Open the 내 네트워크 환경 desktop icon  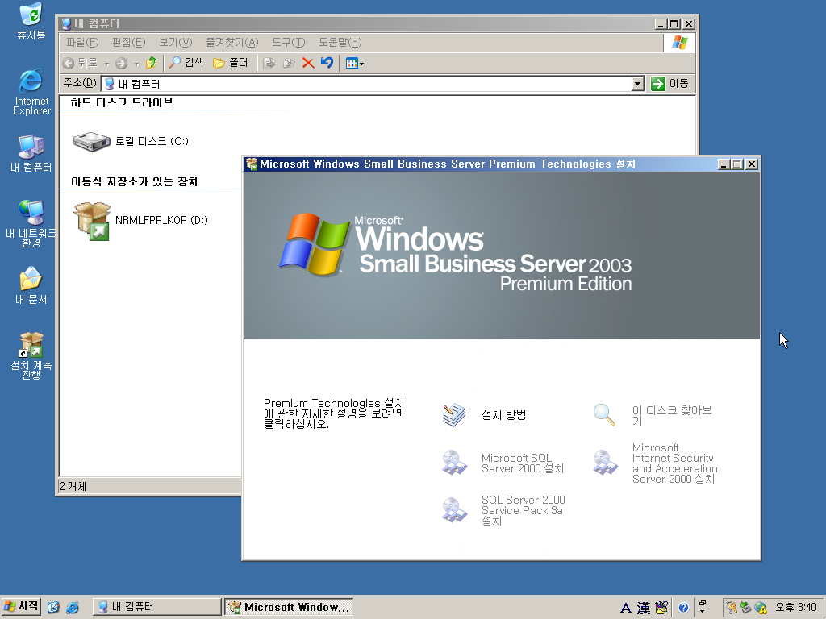pyautogui.click(x=31, y=223)
